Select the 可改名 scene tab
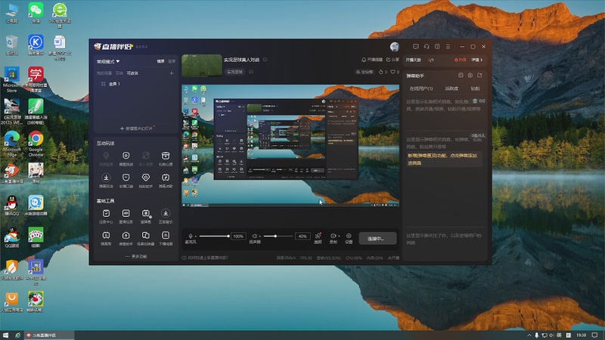The image size is (605, 340). (132, 73)
